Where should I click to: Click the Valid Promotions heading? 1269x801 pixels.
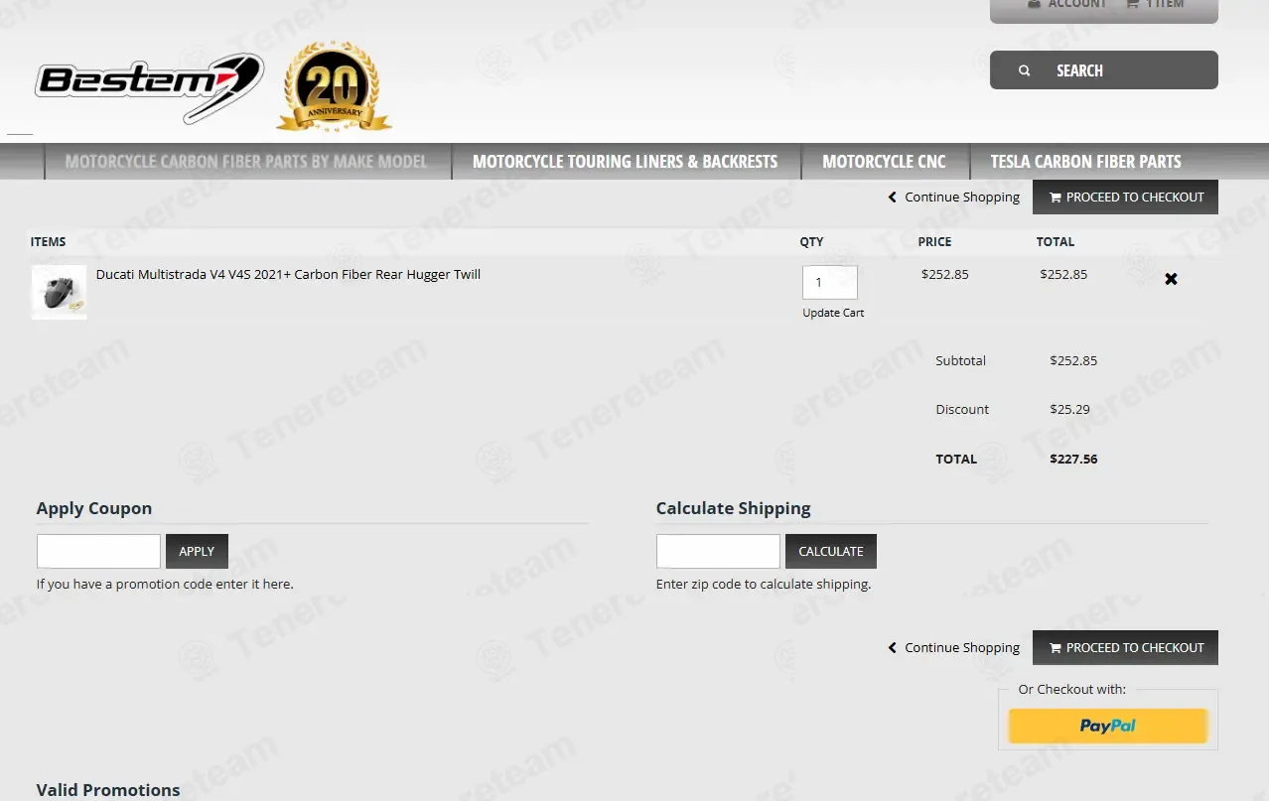click(108, 790)
